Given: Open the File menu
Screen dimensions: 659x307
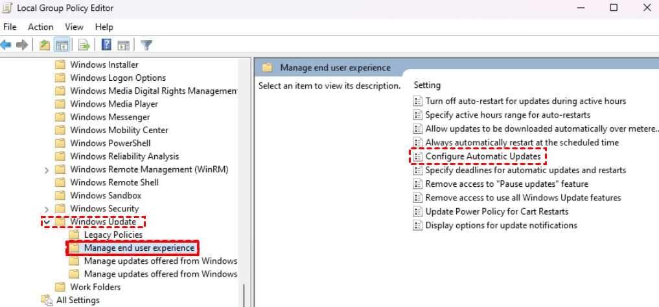Looking at the screenshot, I should 10,26.
